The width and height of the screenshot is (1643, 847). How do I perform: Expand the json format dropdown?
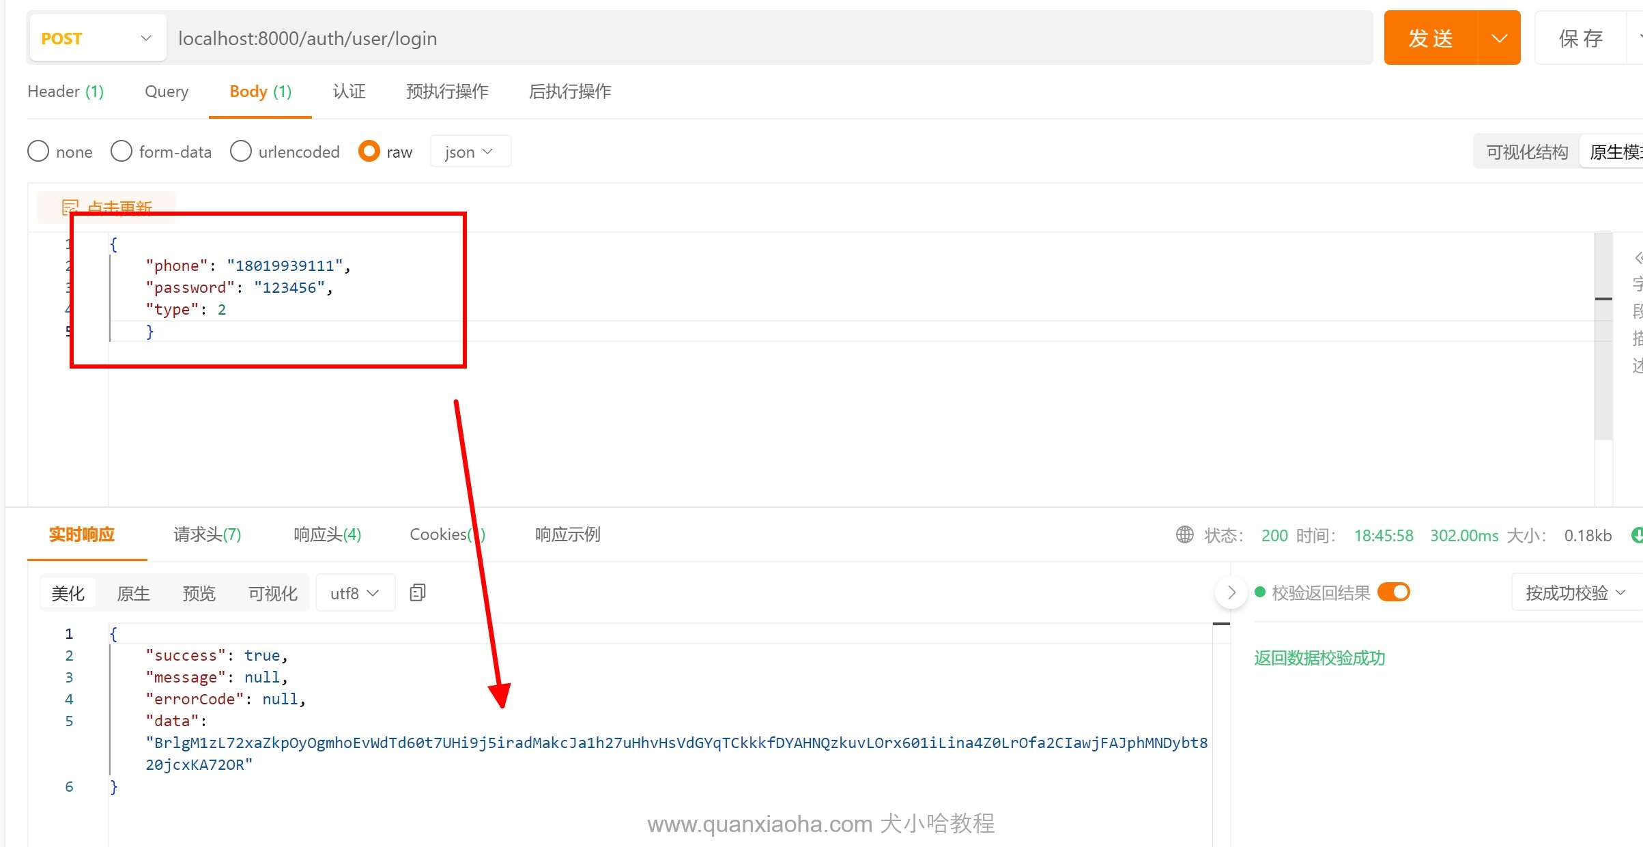point(470,152)
